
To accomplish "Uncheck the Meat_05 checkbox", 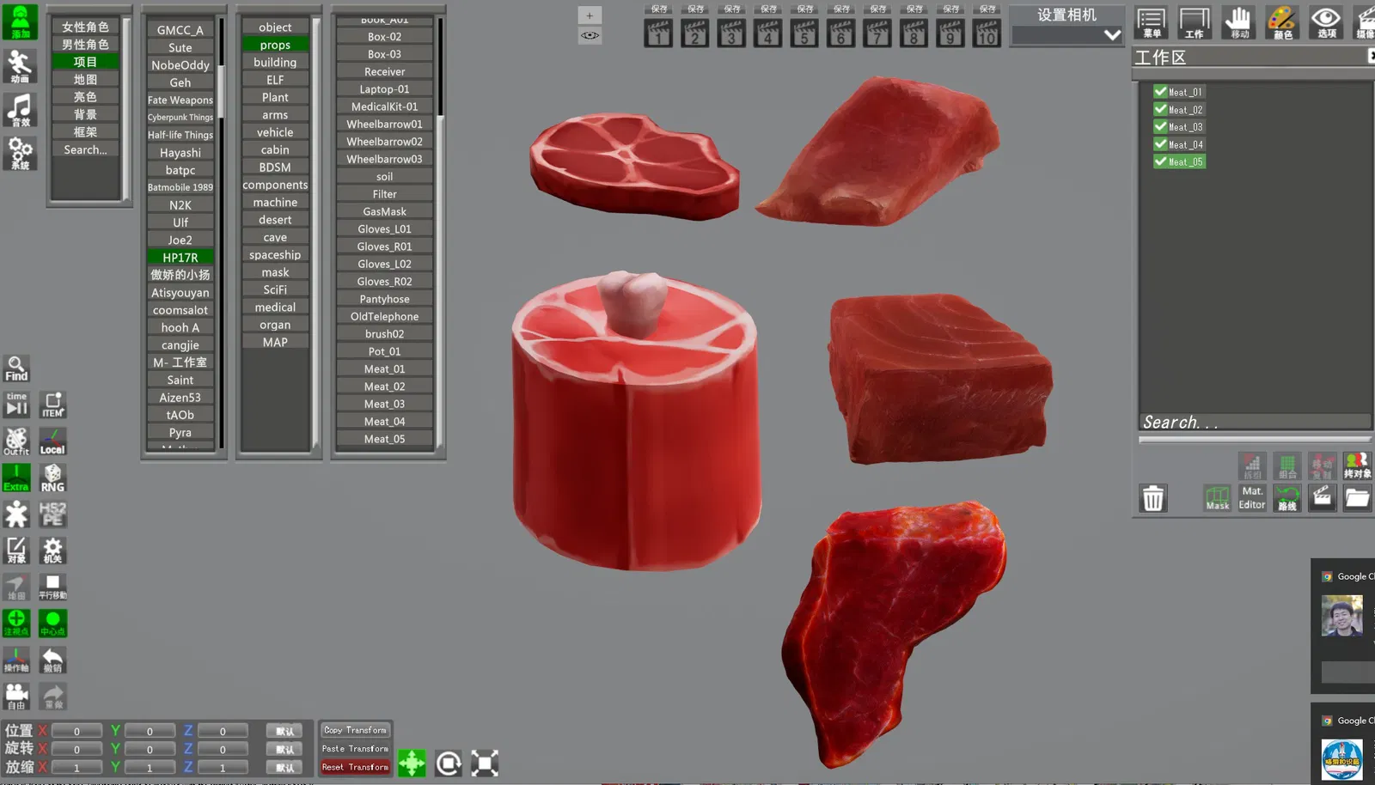I will pos(1160,161).
